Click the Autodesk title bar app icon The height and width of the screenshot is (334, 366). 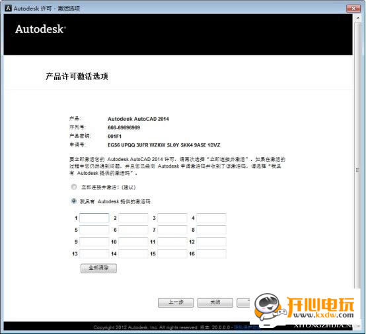pyautogui.click(x=8, y=9)
